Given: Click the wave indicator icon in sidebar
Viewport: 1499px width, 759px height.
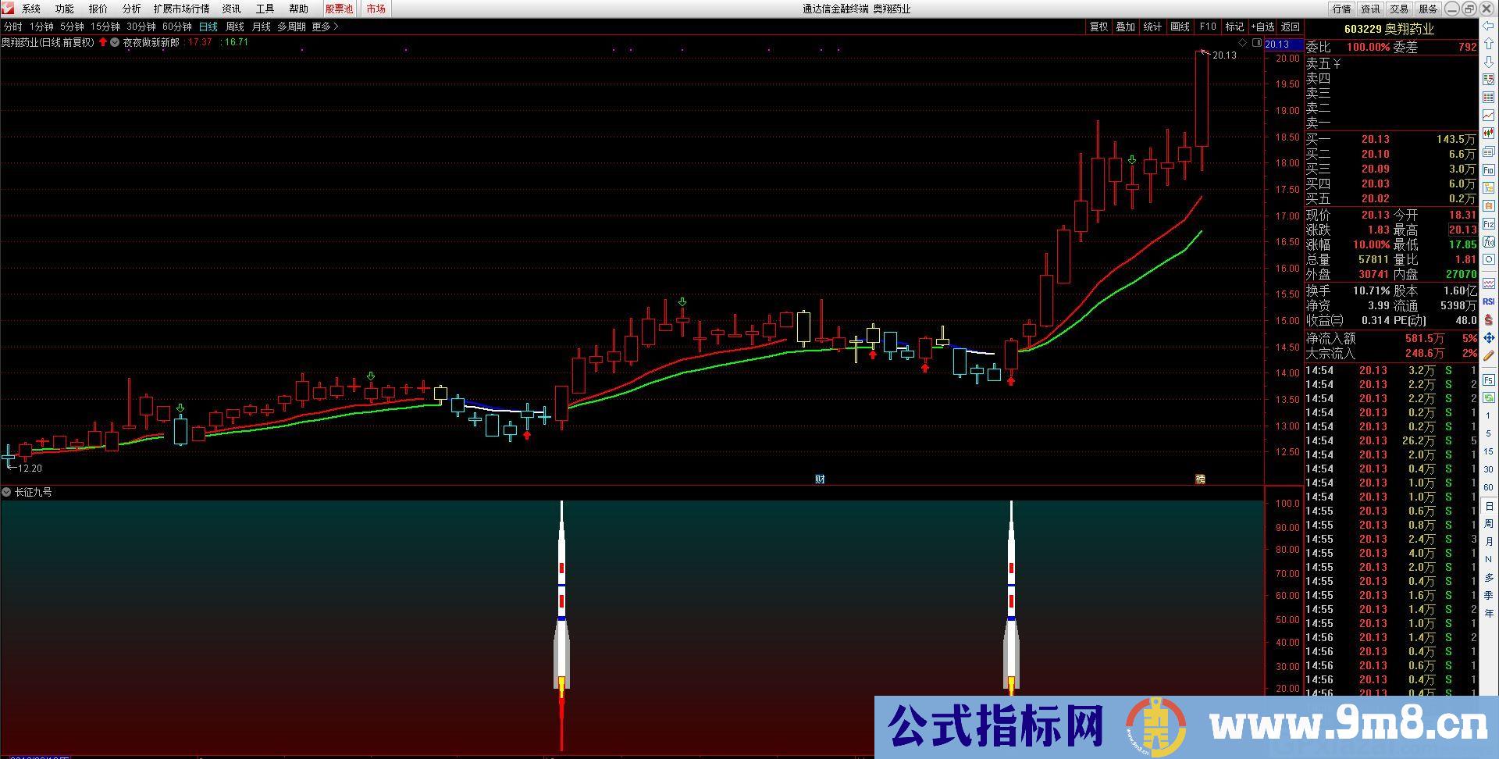Looking at the screenshot, I should click(1488, 283).
